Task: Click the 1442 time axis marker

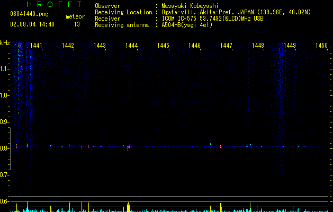Action: coord(68,46)
